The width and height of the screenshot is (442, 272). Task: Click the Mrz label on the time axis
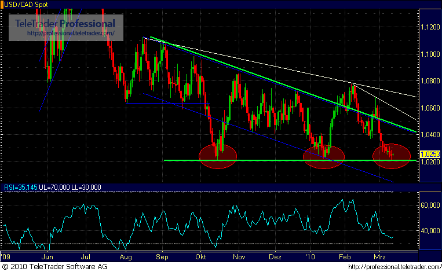click(x=379, y=257)
